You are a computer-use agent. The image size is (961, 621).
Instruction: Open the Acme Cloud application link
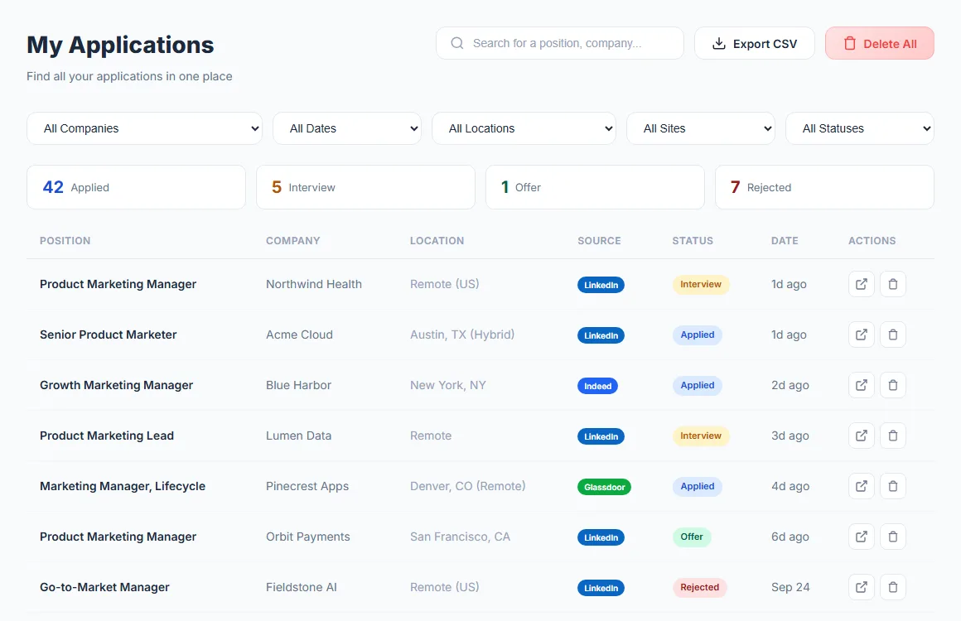click(x=861, y=335)
